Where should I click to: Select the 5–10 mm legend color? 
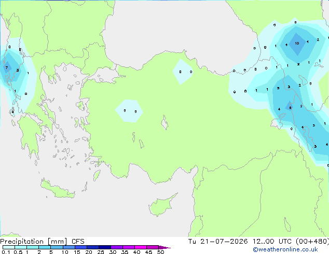click(57, 247)
